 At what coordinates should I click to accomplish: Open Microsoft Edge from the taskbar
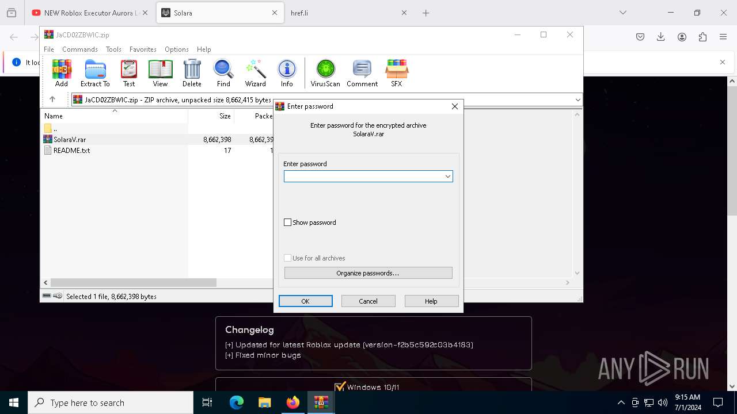tap(237, 402)
